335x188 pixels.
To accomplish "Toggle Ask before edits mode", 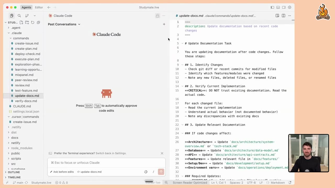I will tap(62, 172).
